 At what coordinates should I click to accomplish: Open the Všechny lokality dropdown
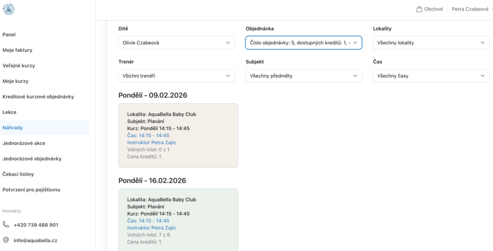pyautogui.click(x=431, y=43)
